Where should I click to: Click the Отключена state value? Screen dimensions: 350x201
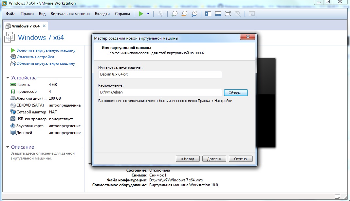tap(159, 170)
